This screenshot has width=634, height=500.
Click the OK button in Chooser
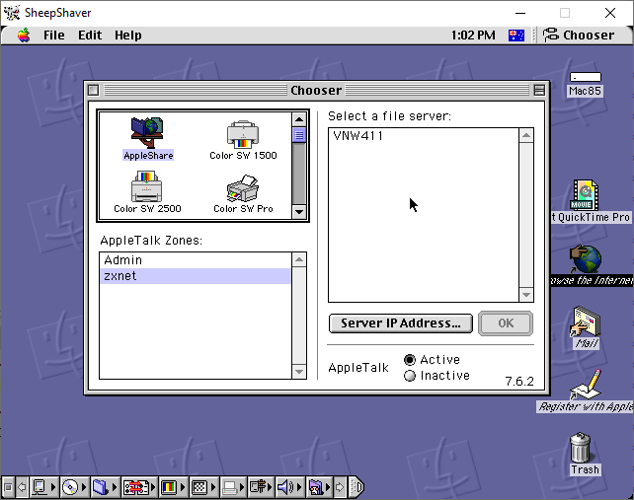(506, 323)
